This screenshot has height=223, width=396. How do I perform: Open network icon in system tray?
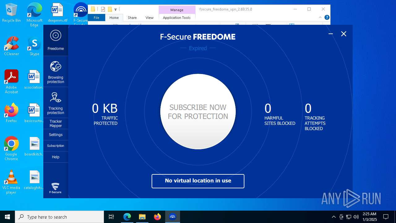(349, 217)
